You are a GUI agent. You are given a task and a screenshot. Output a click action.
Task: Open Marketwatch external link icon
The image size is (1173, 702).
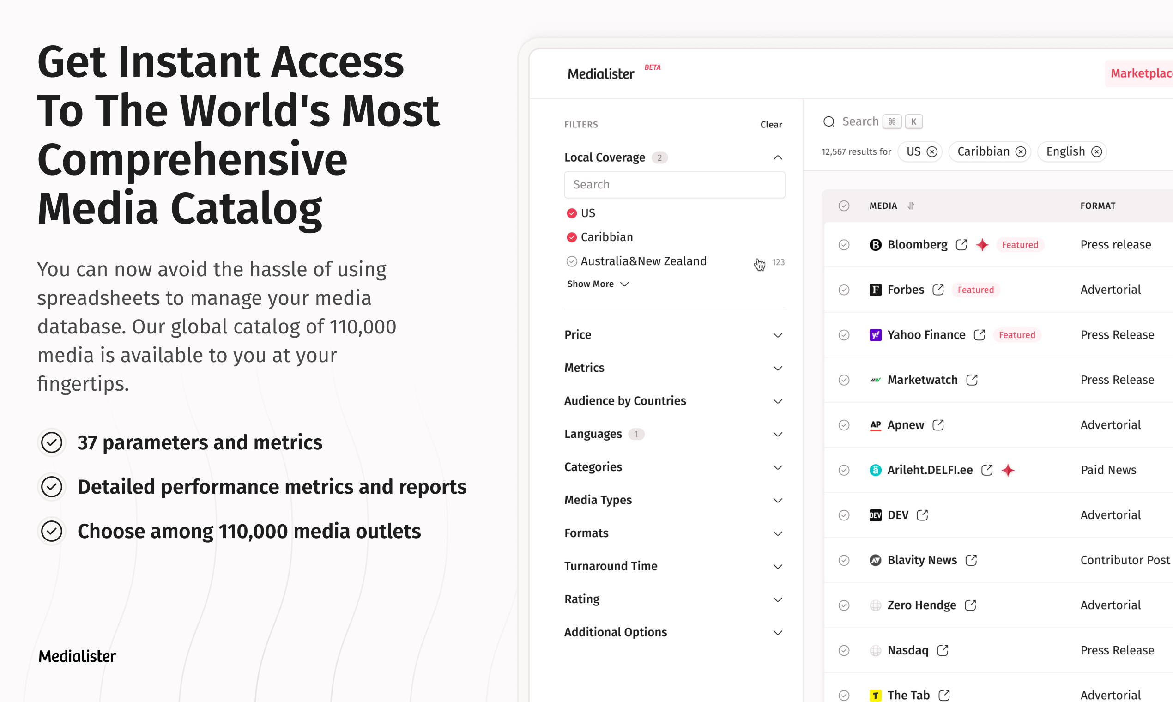point(972,380)
